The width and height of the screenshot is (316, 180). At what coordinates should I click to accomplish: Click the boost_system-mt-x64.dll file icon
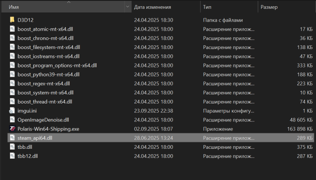click(12, 92)
